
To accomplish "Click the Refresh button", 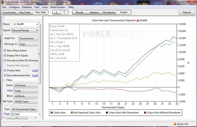I will 187,12.
